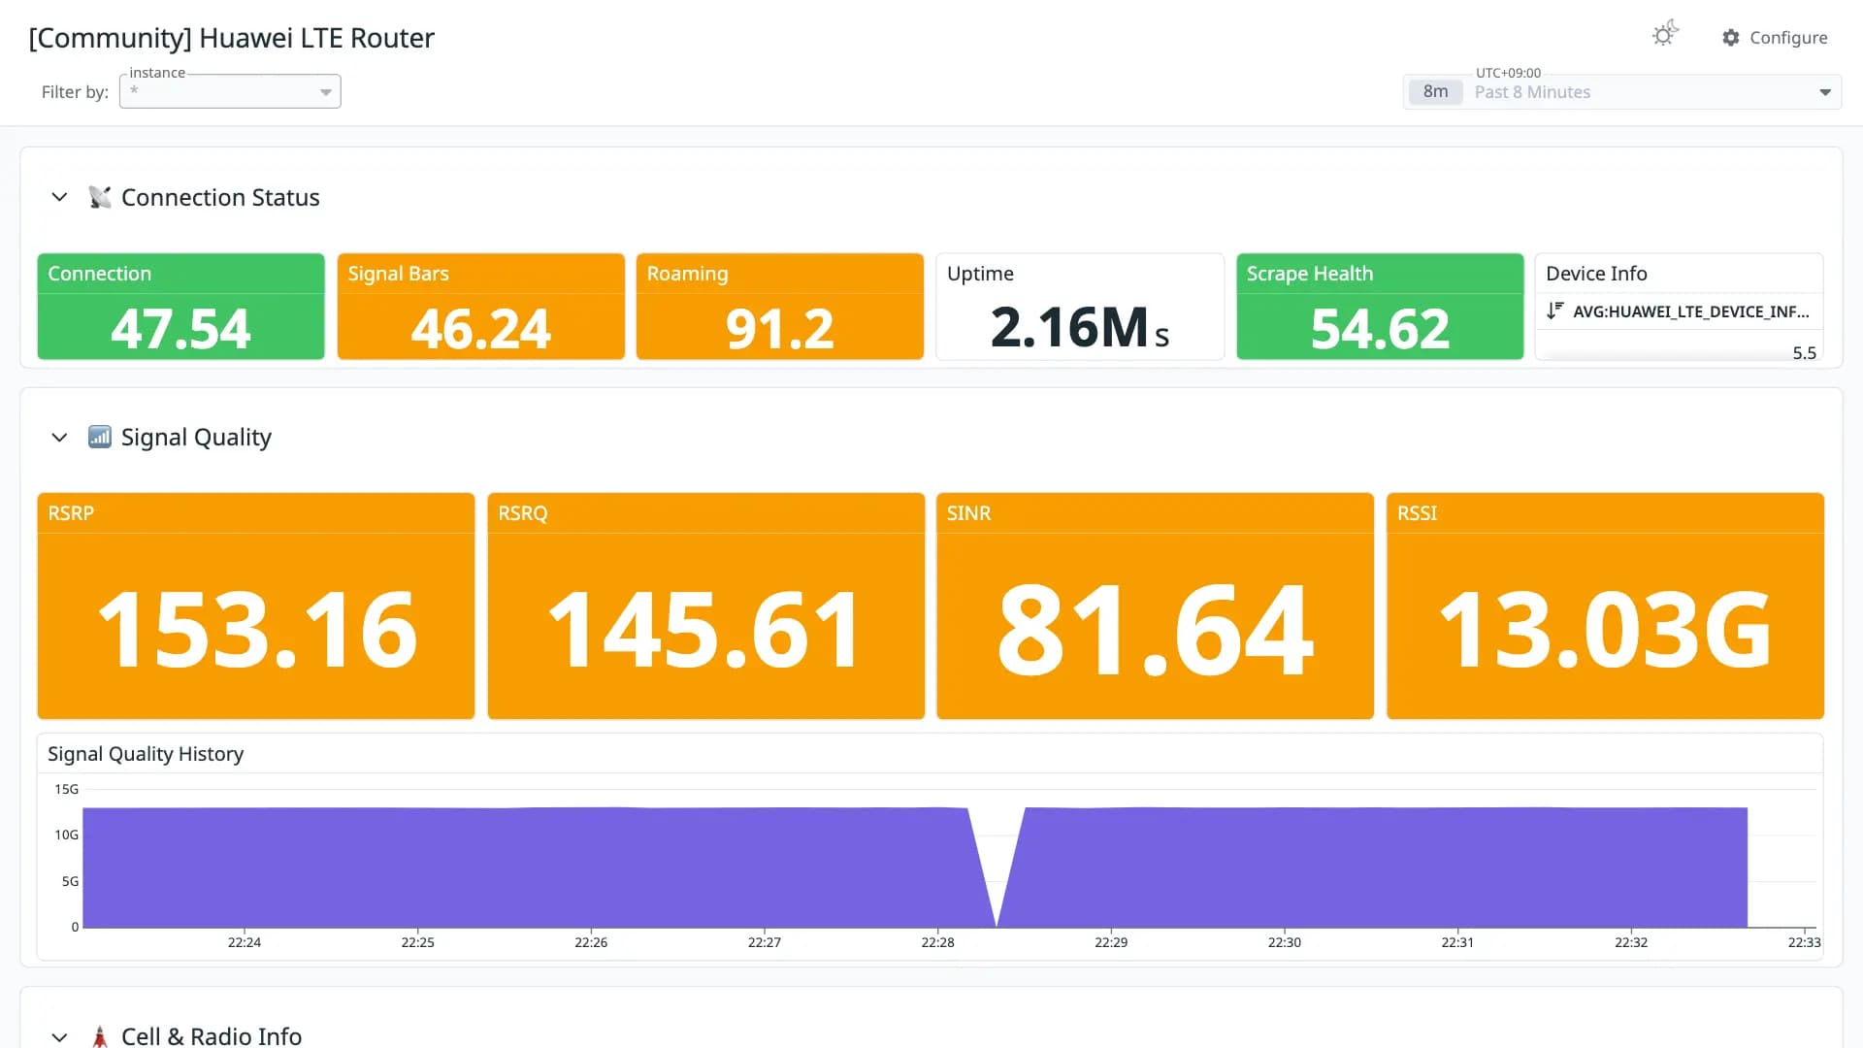Select the Signal Bars 46.24 tile
The width and height of the screenshot is (1863, 1048).
pos(481,307)
